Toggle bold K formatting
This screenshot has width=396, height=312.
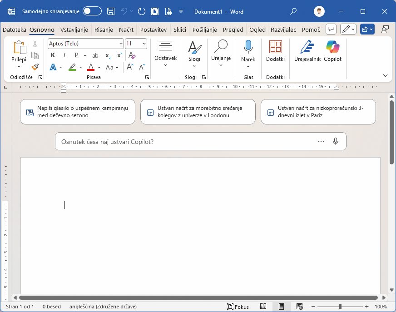(x=53, y=55)
